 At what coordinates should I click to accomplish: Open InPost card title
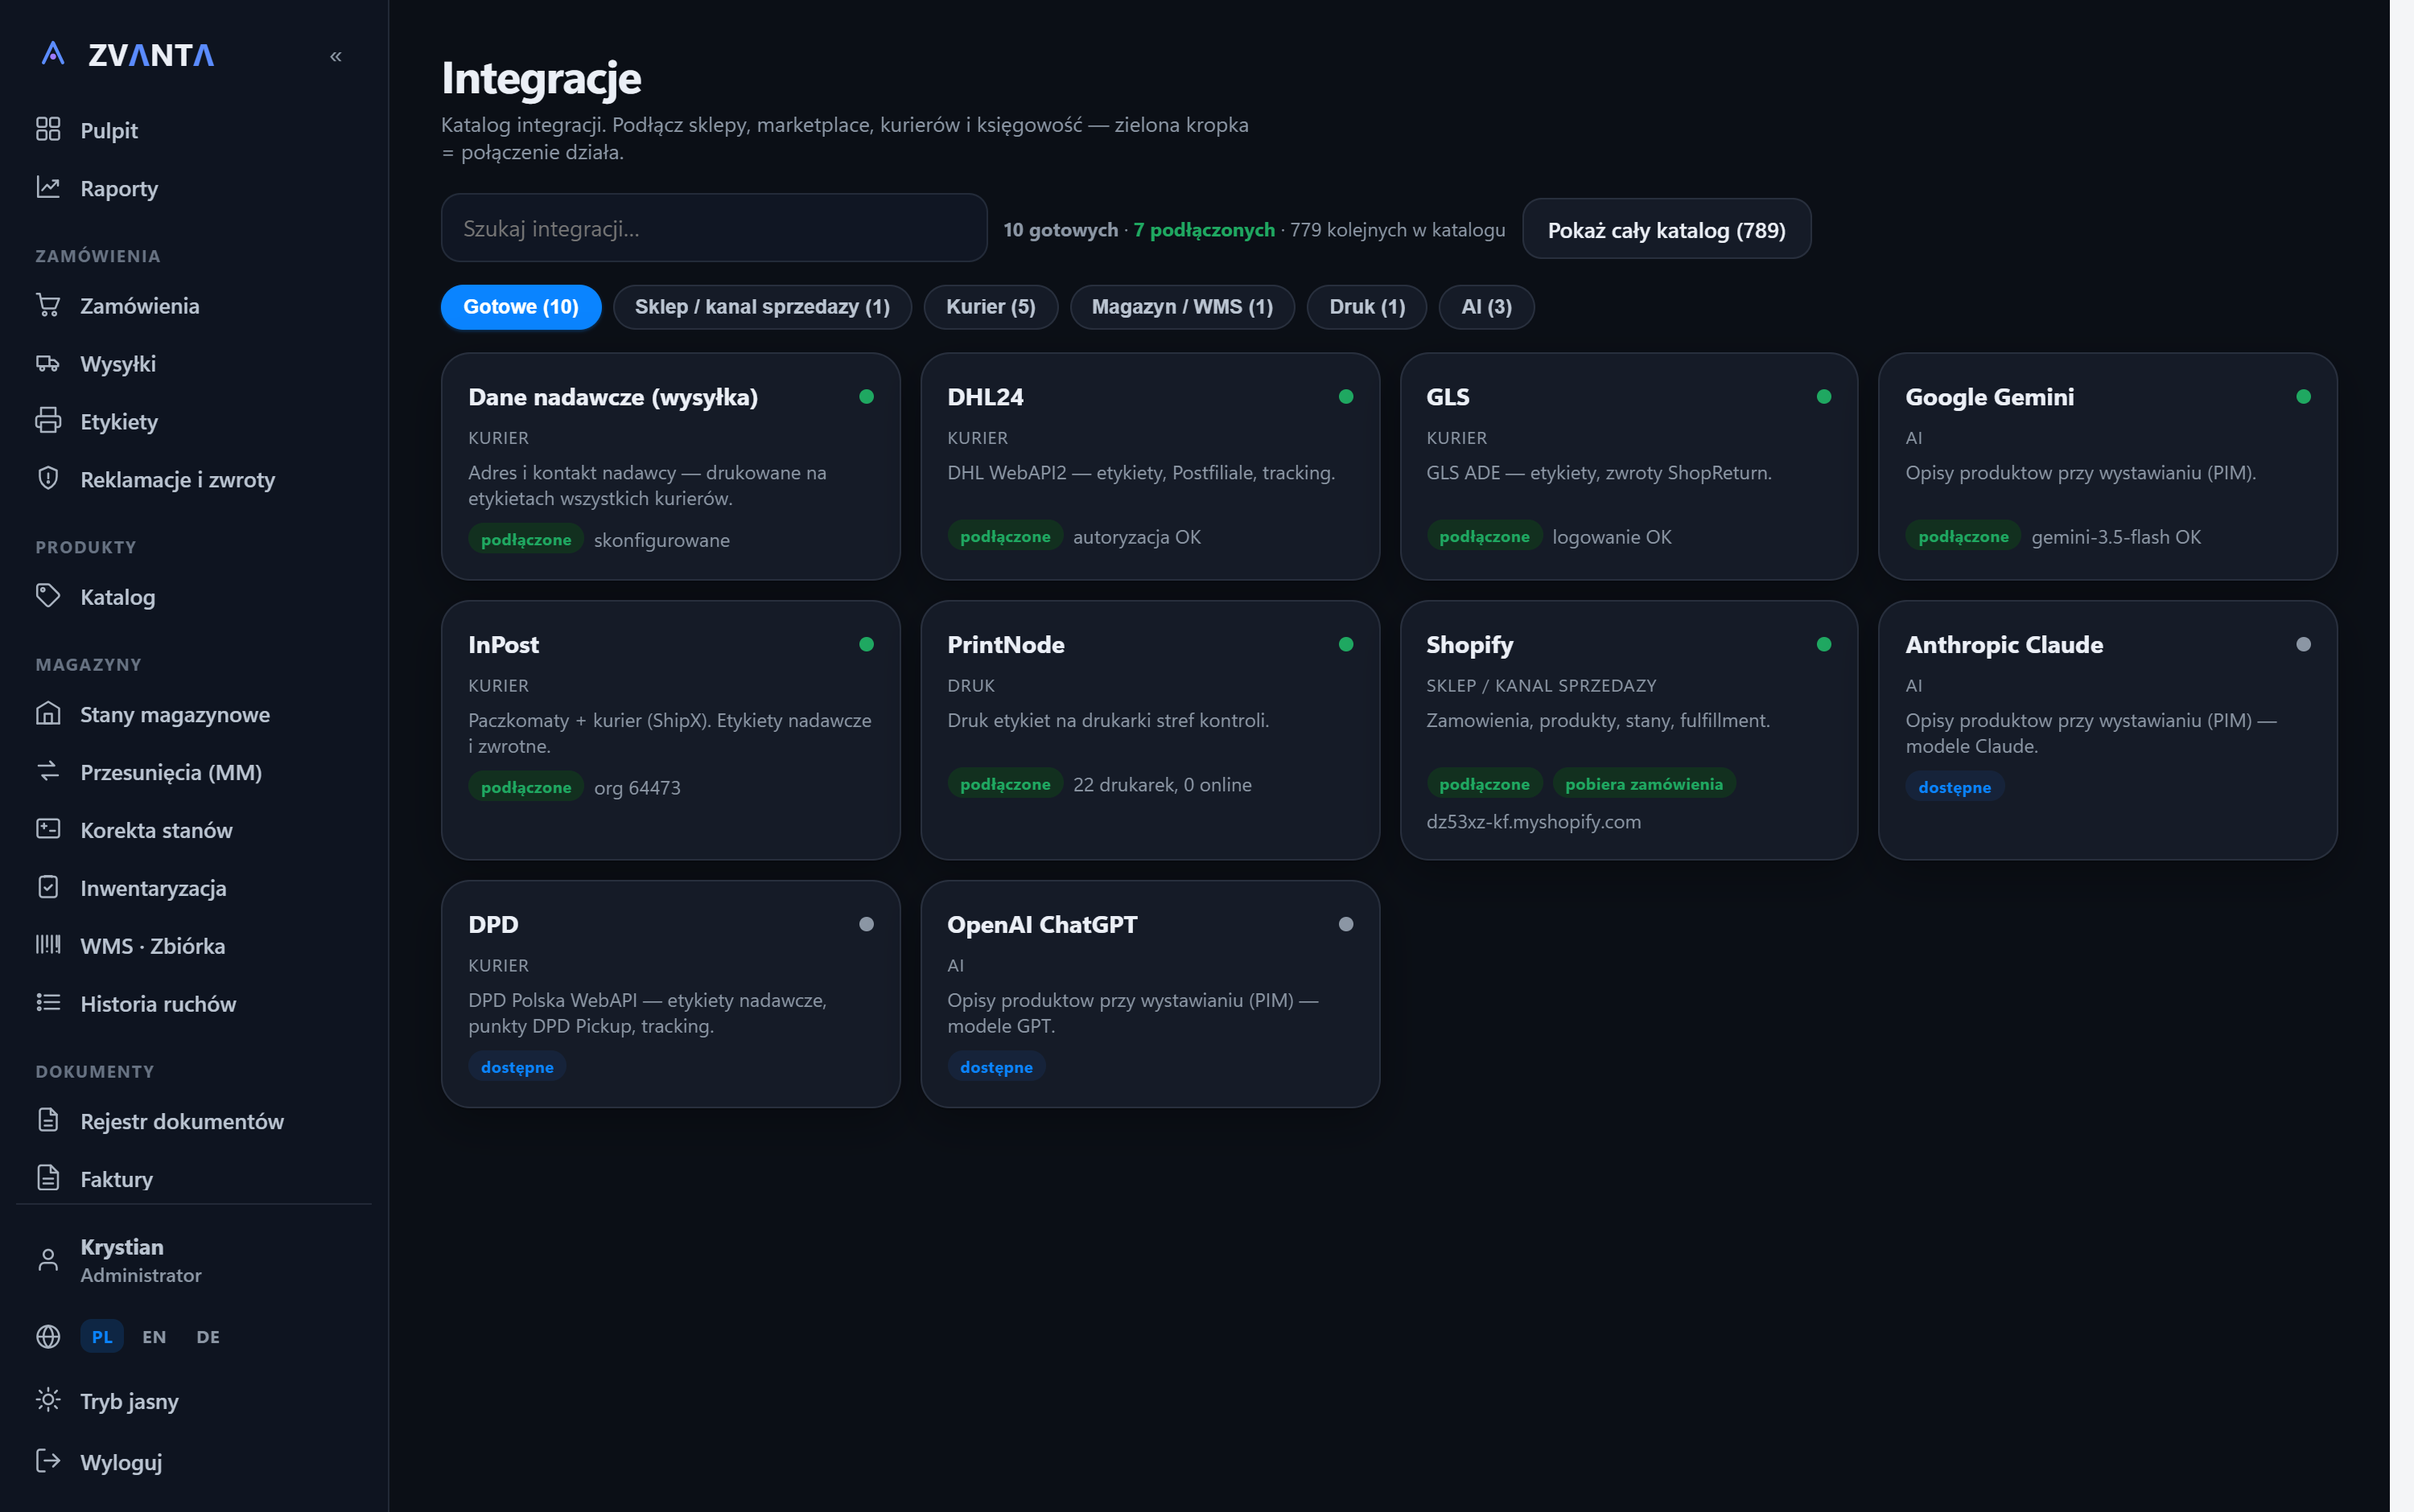click(503, 645)
